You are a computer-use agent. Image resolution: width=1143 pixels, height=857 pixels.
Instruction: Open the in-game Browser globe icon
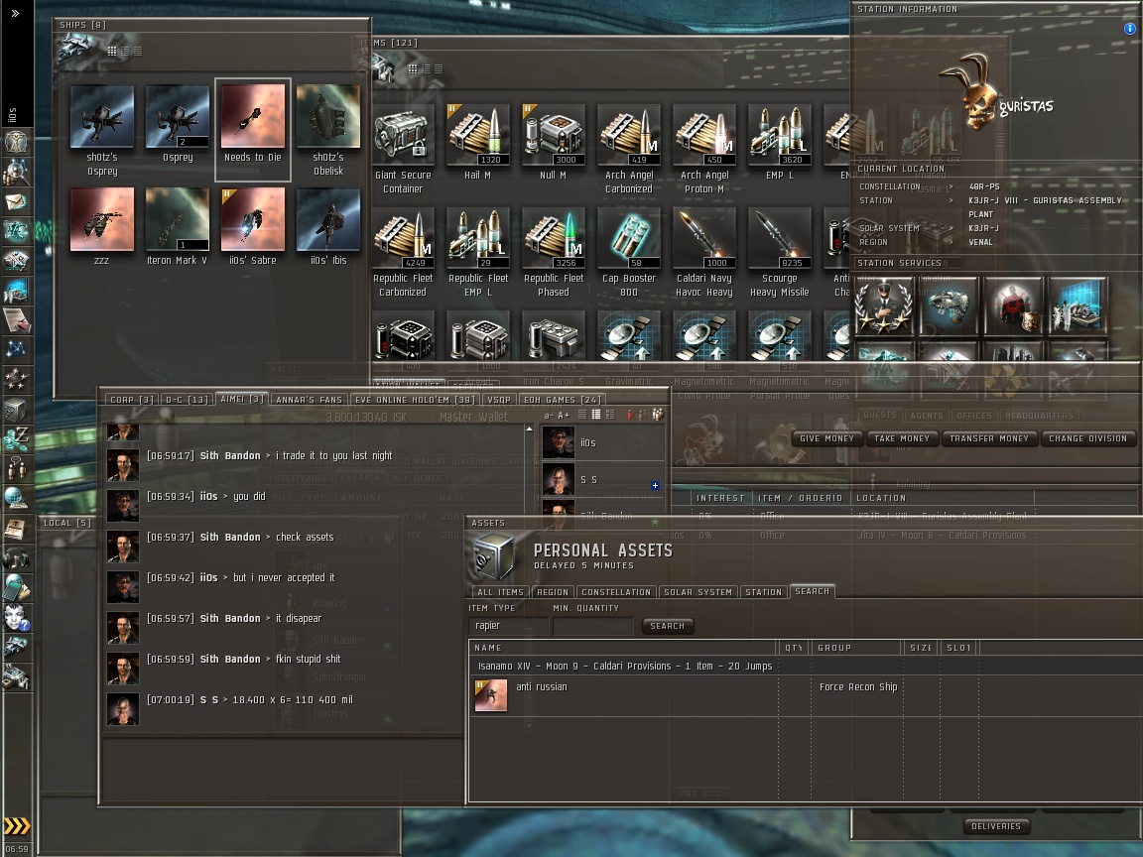coord(16,499)
